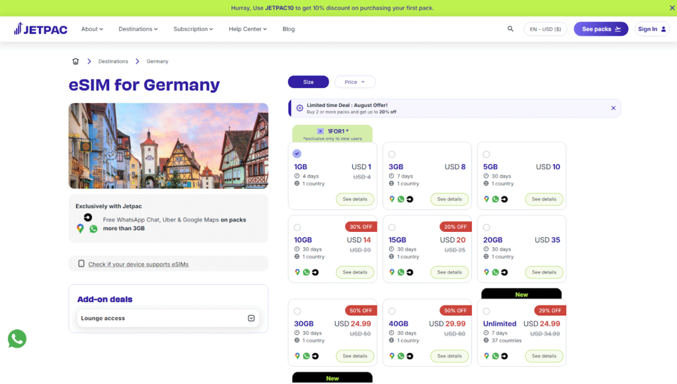
Task: Go to the Blog menu item
Action: click(x=288, y=28)
